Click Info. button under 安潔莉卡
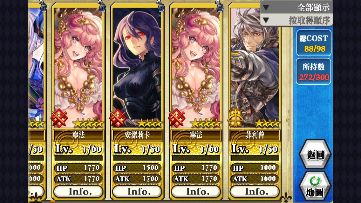This screenshot has width=361, height=203. (x=138, y=192)
